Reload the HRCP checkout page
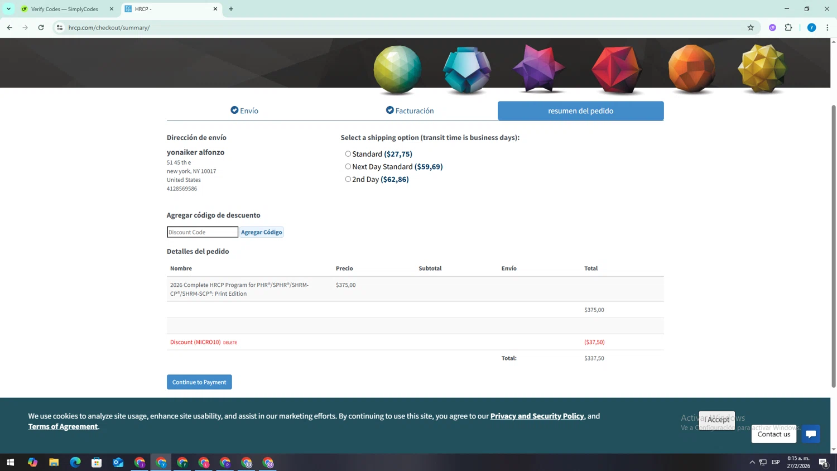Image resolution: width=837 pixels, height=471 pixels. [x=41, y=27]
